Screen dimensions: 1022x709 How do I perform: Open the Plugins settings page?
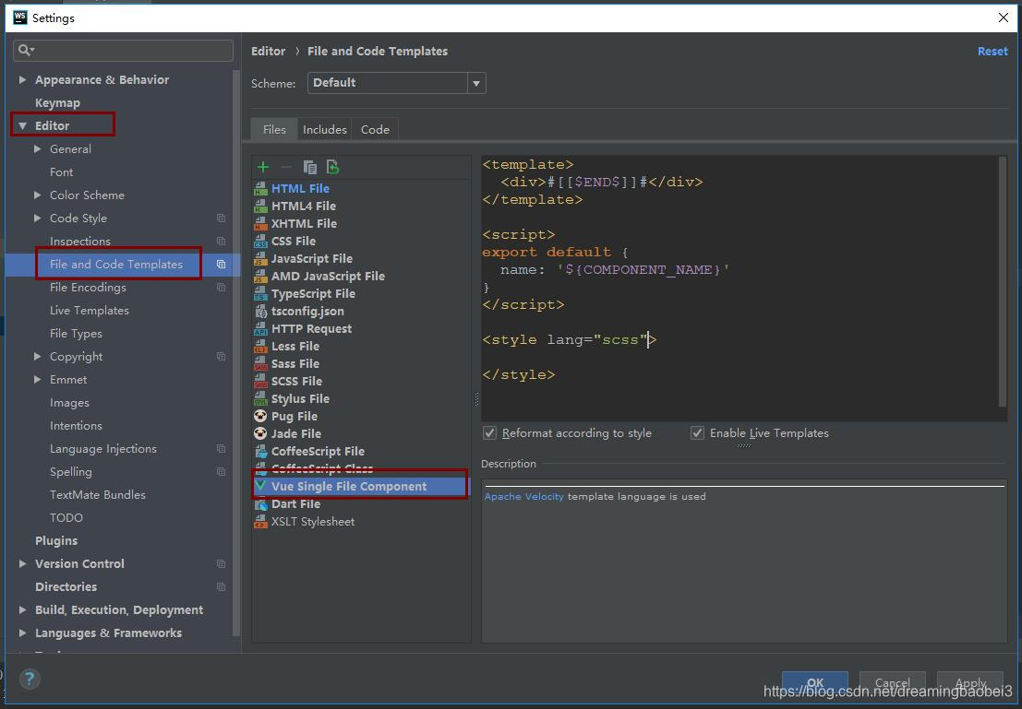(x=56, y=541)
